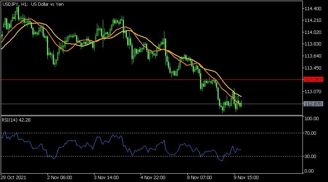Click the RSI 70 dashed overbought level line
Viewport: 328px width, 182px height.
[152, 133]
